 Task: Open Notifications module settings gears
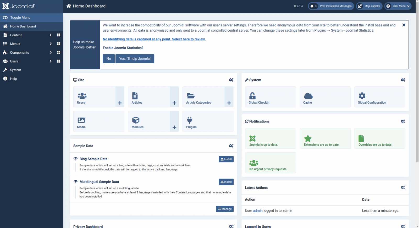pyautogui.click(x=403, y=121)
